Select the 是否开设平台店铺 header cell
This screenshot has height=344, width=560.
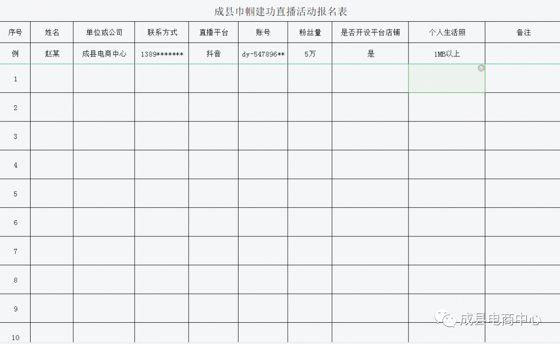click(370, 33)
